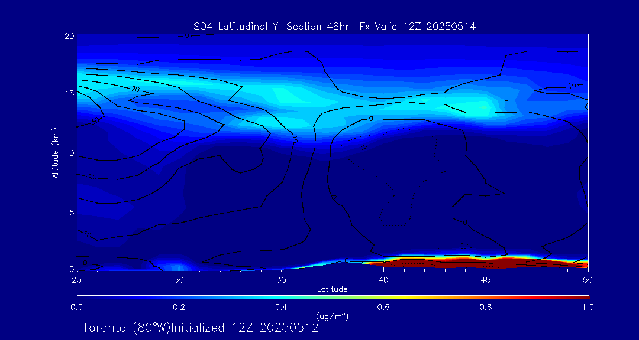The width and height of the screenshot is (639, 340).
Task: Click the "(ug/m³)" unit label
Action: click(333, 316)
